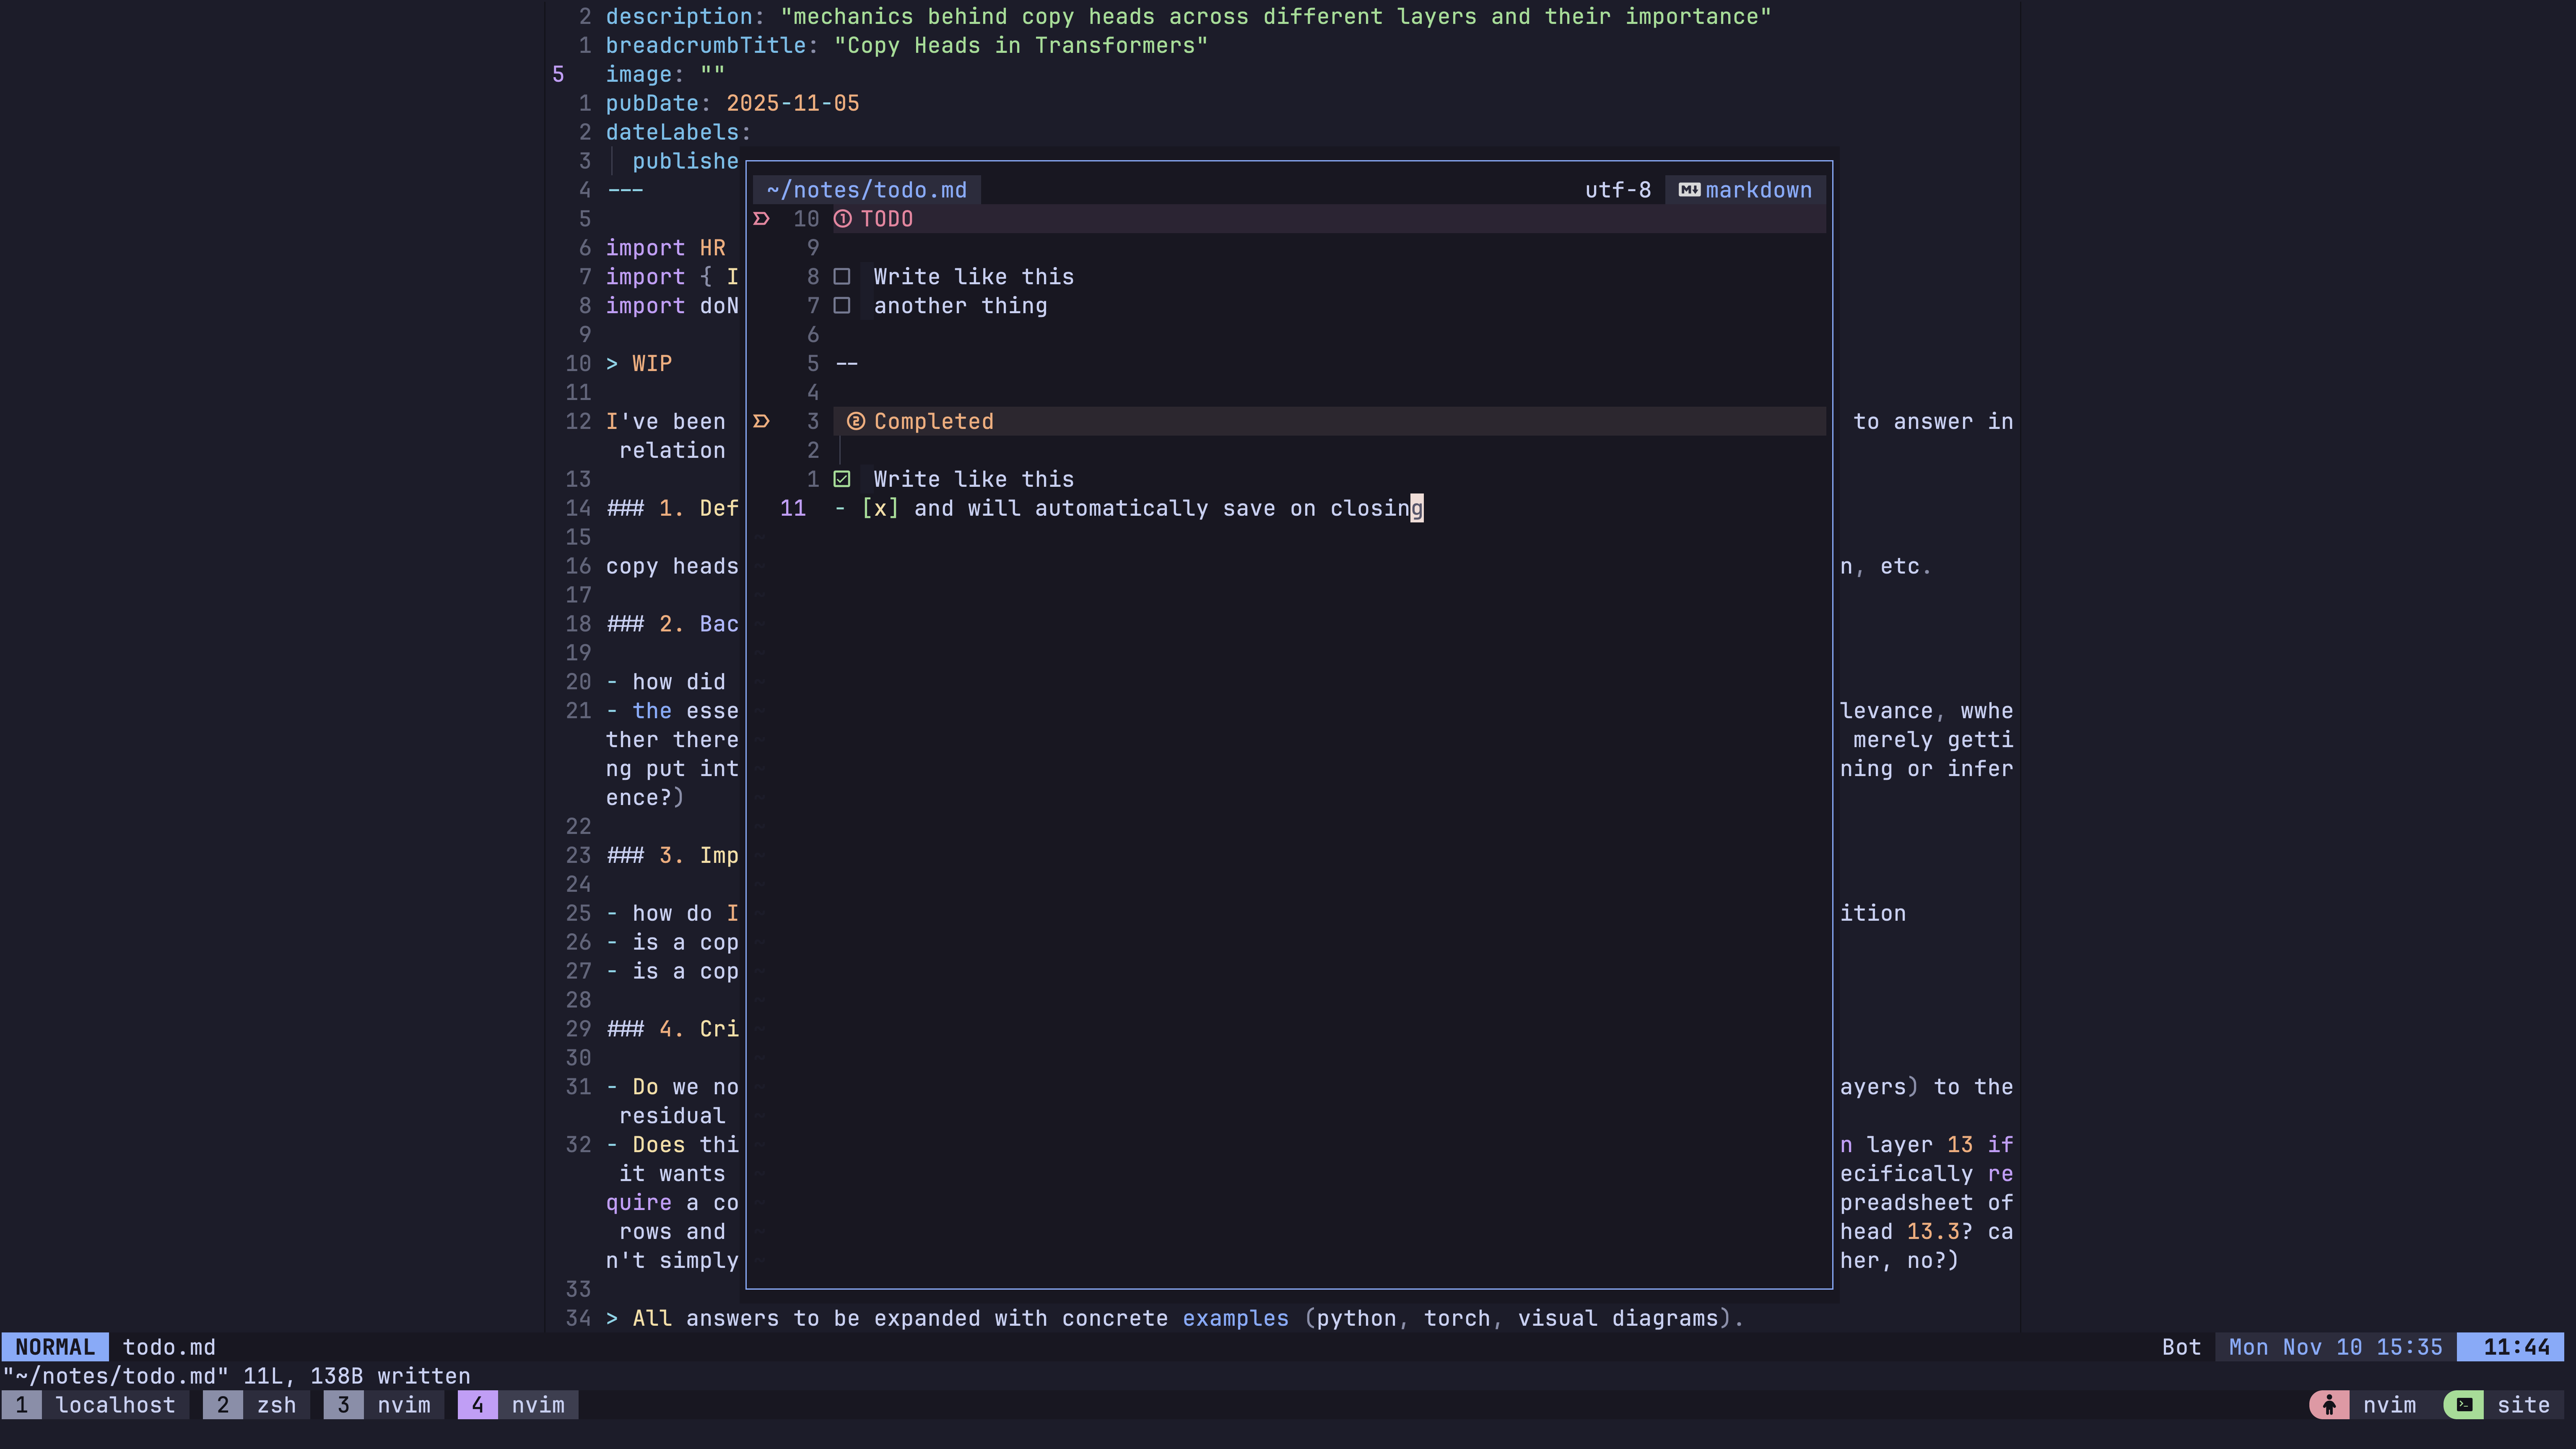Click todo.md filename in status line
The image size is (2576, 1449).
point(169,1347)
